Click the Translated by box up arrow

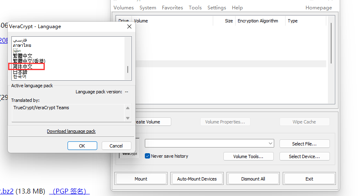tap(128, 108)
